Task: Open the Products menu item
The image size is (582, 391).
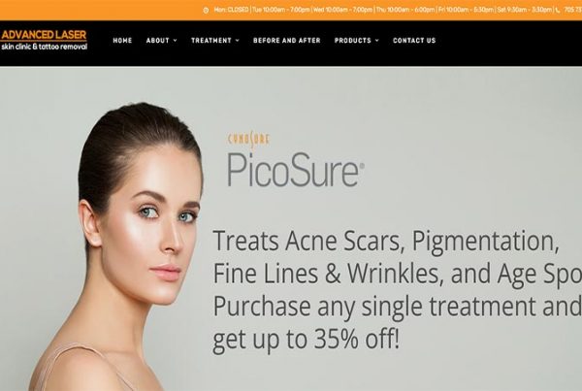Action: click(x=353, y=41)
